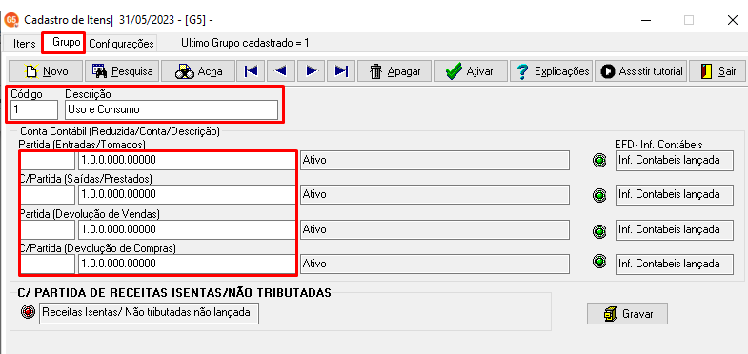Viewport: 748px width, 354px height.
Task: Go to first record arrow
Action: pyautogui.click(x=251, y=71)
